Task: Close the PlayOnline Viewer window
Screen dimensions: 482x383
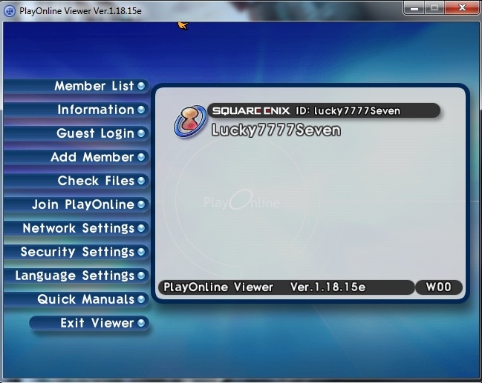Action: coord(460,7)
